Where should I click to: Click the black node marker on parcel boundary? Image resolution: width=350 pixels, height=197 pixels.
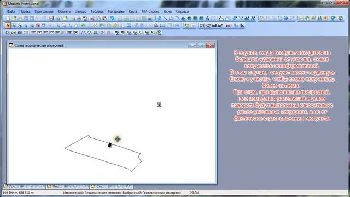(110, 145)
